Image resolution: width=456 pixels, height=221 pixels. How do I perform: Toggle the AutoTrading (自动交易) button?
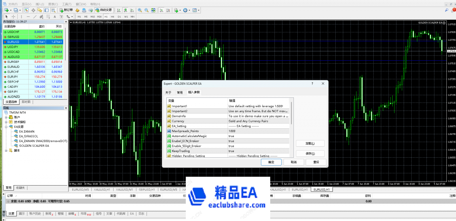click(104, 10)
